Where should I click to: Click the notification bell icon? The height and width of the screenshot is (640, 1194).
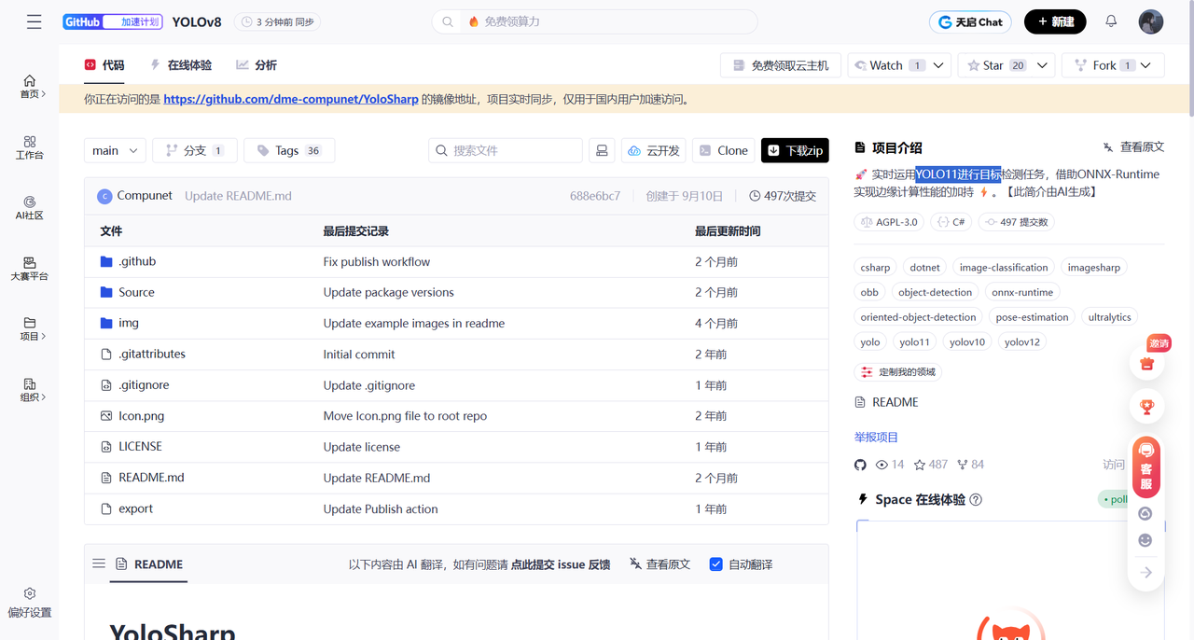pos(1111,21)
